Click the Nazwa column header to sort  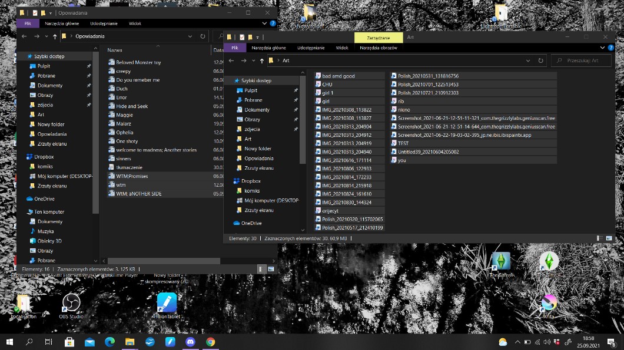click(115, 51)
